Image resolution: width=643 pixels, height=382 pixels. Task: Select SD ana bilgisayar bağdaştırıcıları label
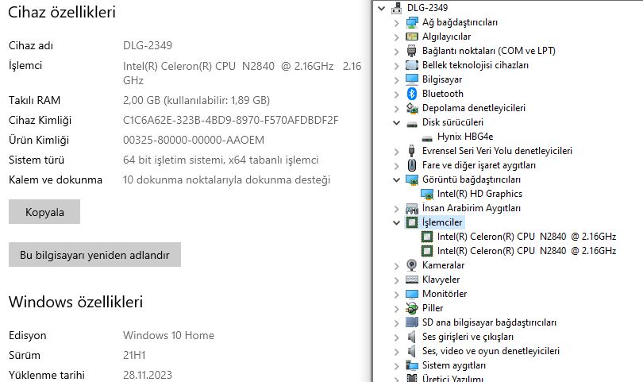[x=489, y=322]
